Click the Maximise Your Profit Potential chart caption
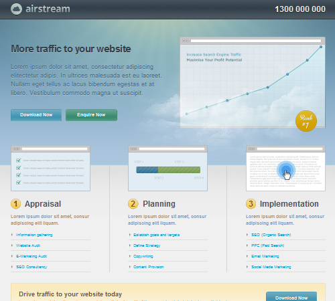This screenshot has height=301, width=335. coord(214,60)
